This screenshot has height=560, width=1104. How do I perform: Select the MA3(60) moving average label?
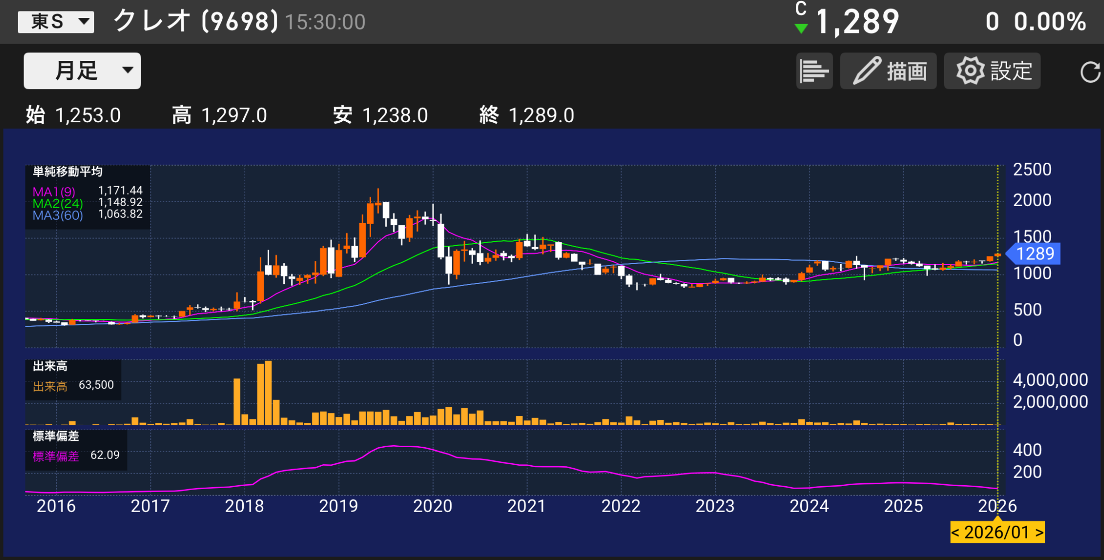57,216
